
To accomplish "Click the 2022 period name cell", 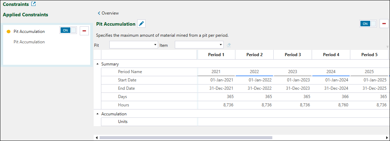I will (x=254, y=72).
